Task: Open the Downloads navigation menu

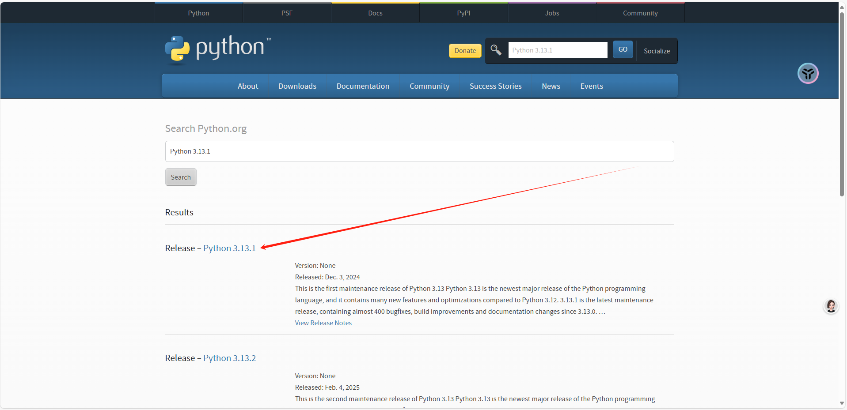Action: (297, 86)
